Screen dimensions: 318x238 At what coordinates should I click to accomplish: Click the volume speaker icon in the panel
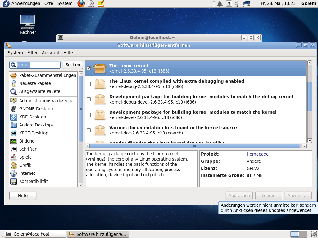click(x=237, y=3)
